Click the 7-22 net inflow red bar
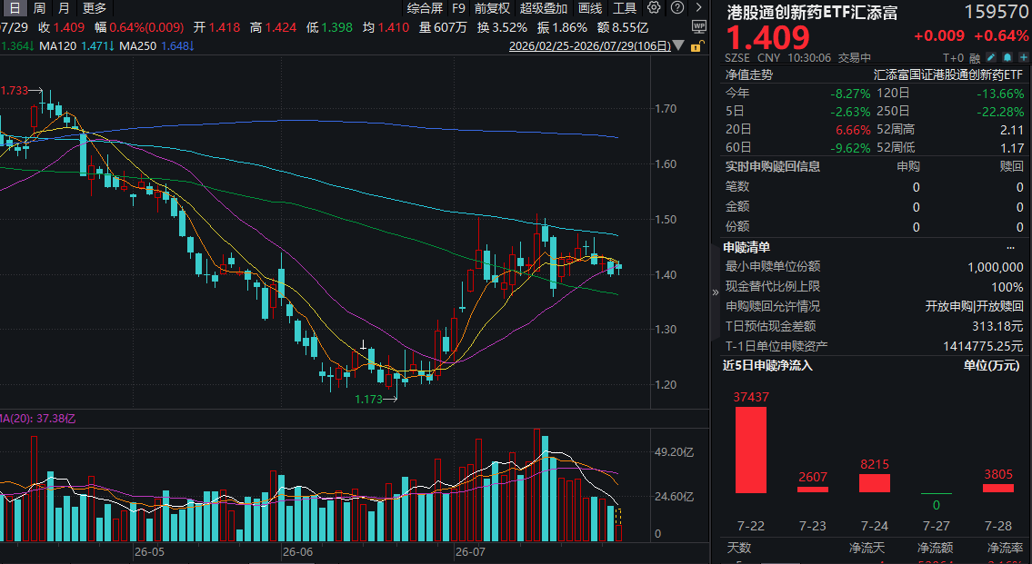Screen dimensions: 1032x564 click(751, 450)
